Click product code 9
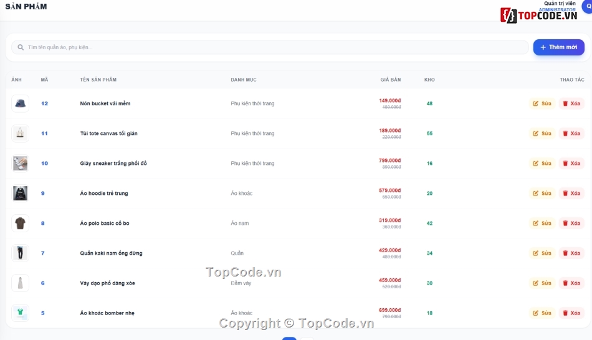 click(x=42, y=193)
